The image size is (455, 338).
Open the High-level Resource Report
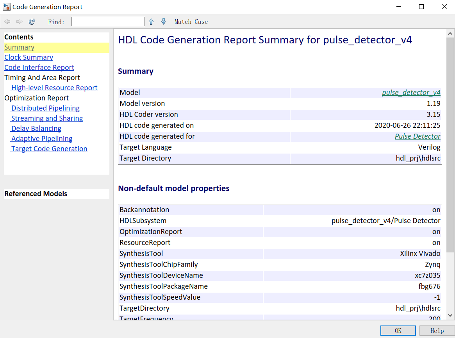[x=54, y=88]
